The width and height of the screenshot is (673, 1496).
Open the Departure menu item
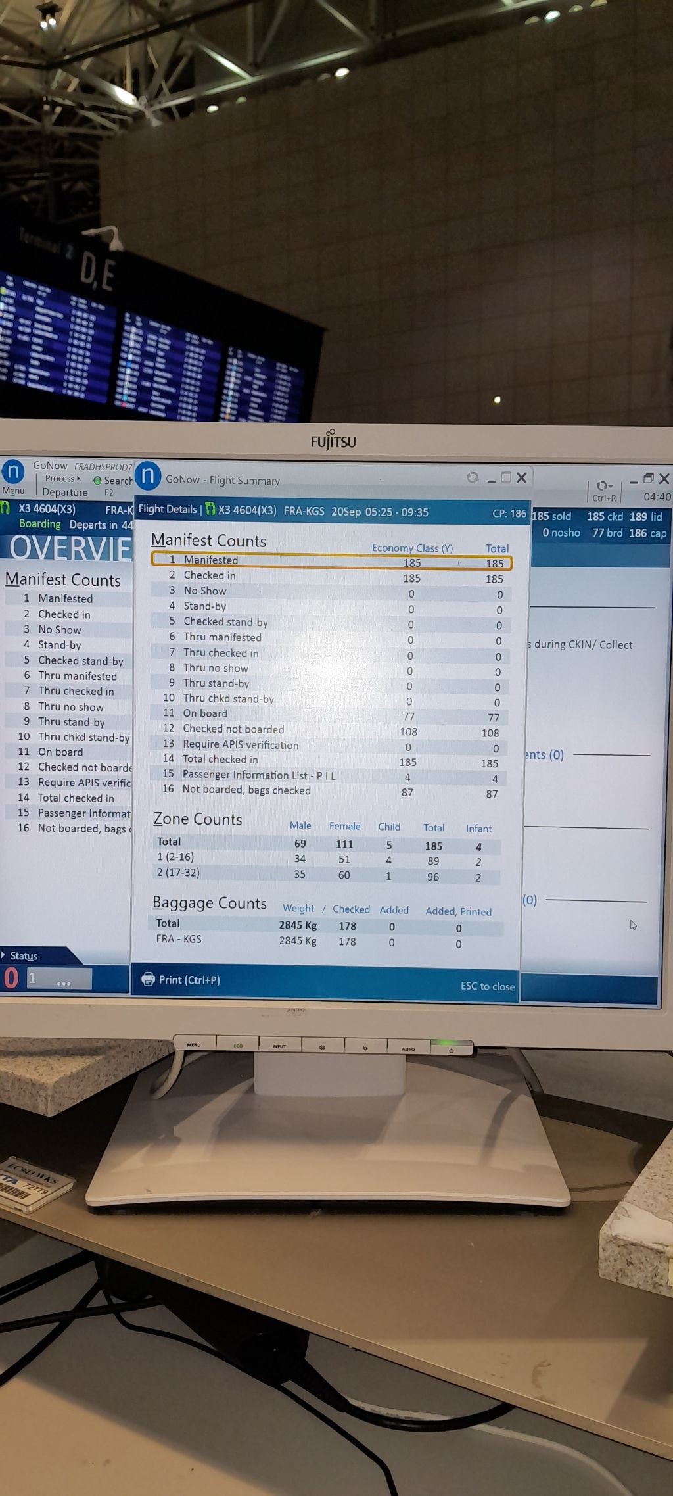pyautogui.click(x=64, y=492)
